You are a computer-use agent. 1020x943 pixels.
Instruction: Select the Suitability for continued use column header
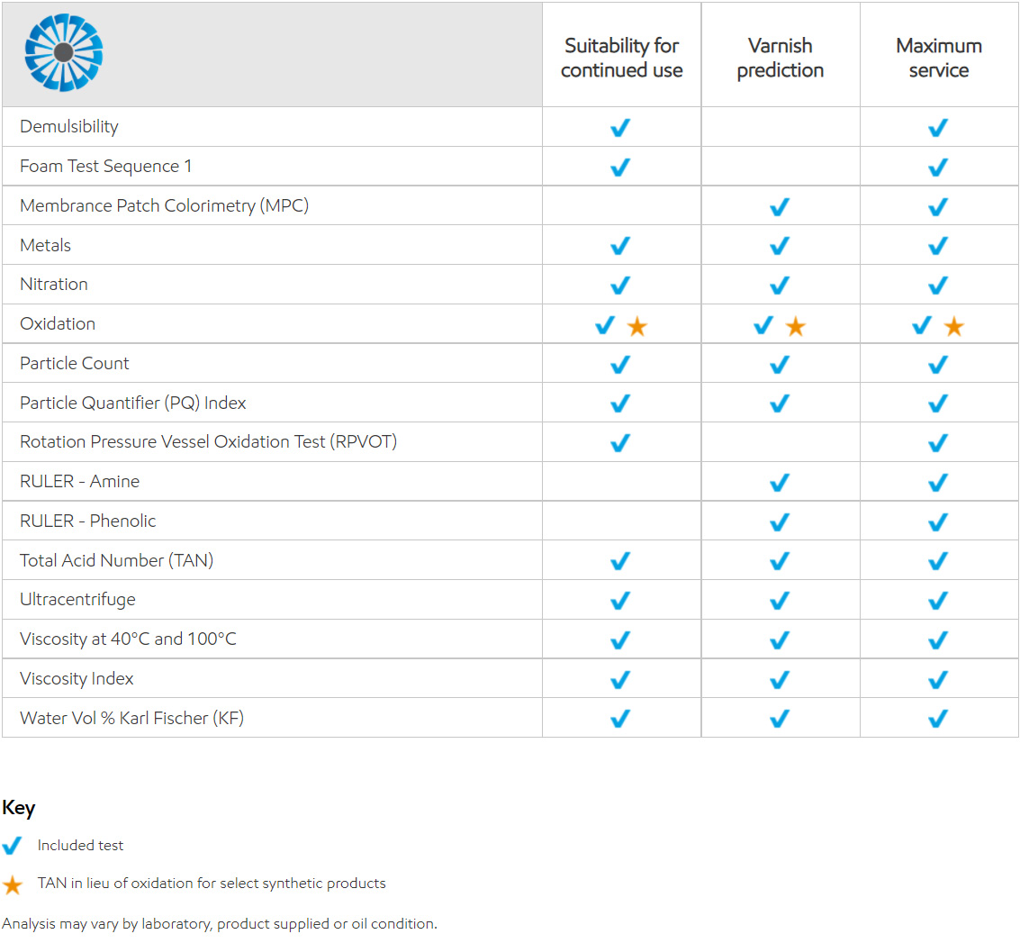pos(621,58)
